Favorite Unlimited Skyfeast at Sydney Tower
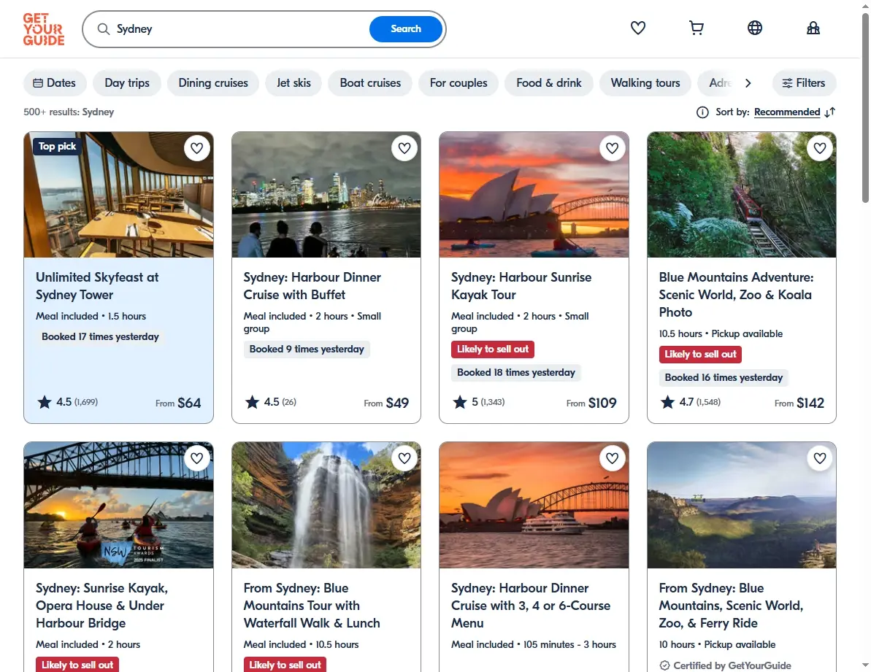 click(x=196, y=148)
